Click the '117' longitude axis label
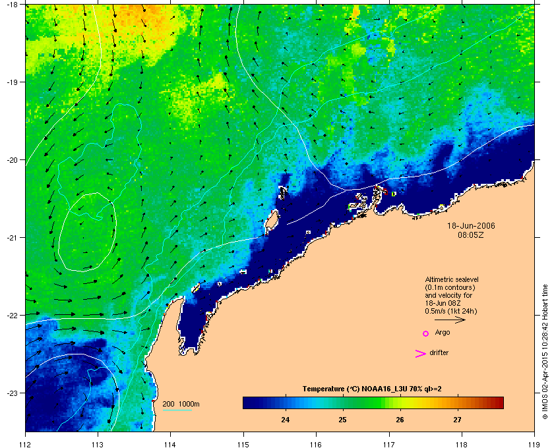The width and height of the screenshot is (554, 448). pyautogui.click(x=388, y=444)
